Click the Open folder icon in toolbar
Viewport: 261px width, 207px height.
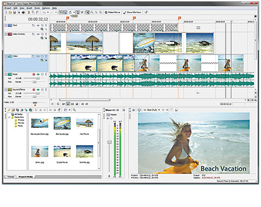pyautogui.click(x=10, y=12)
